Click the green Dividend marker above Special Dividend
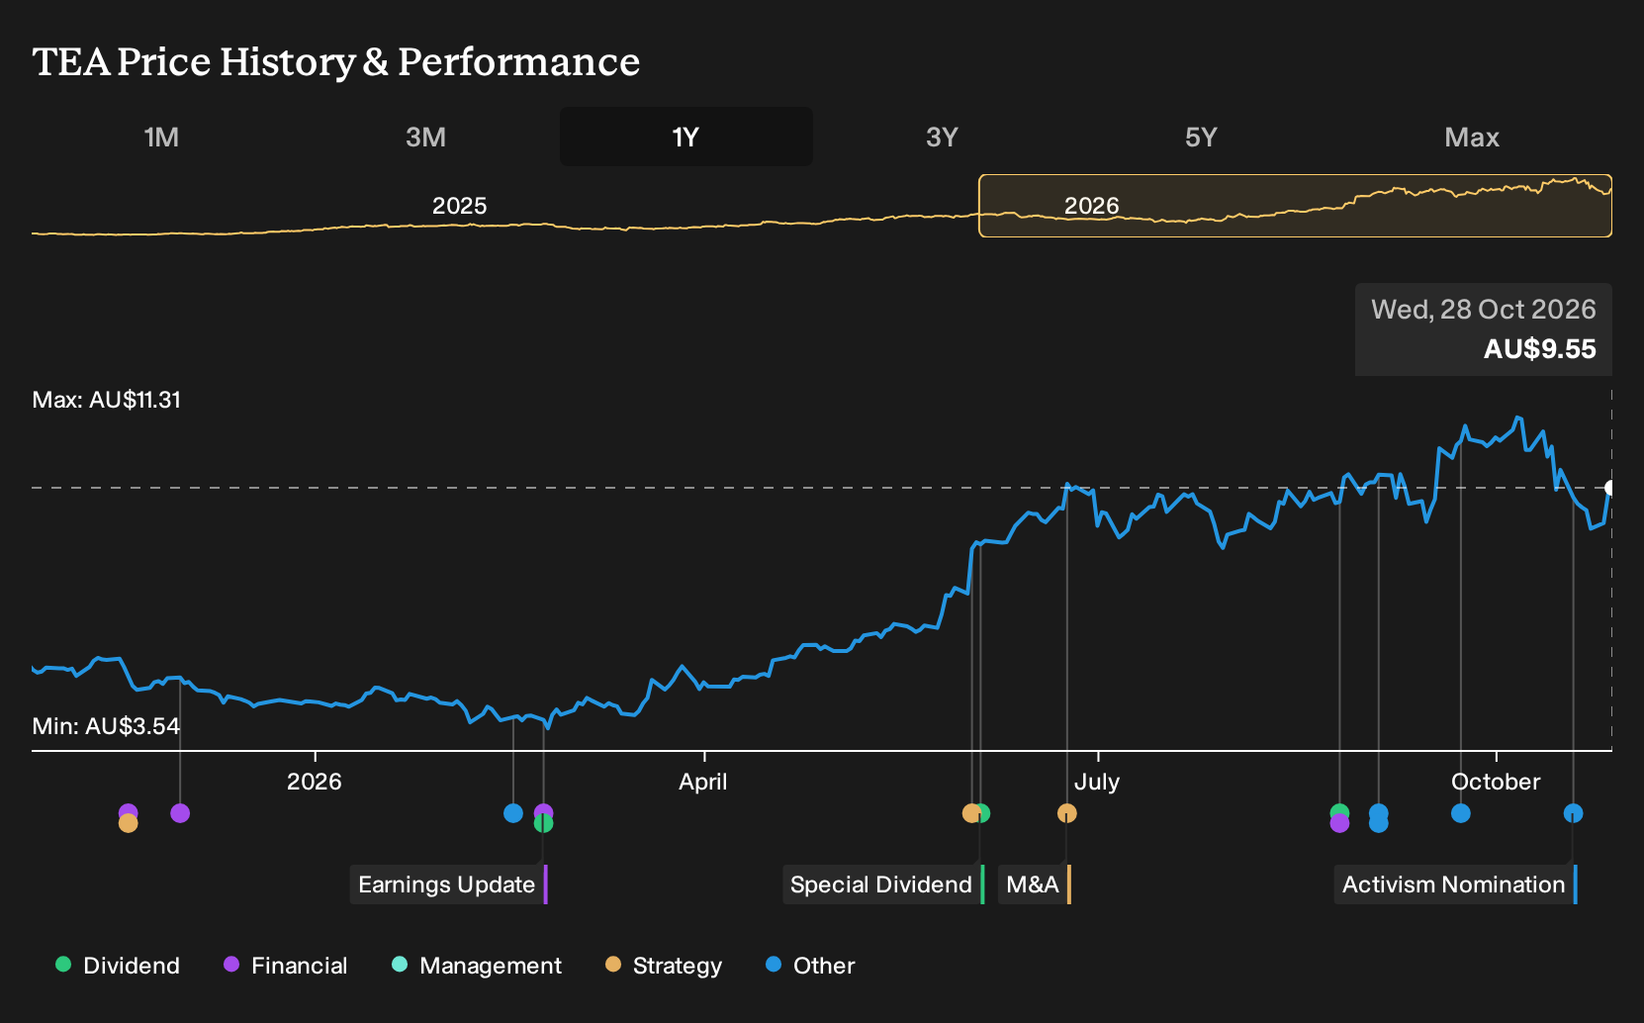Viewport: 1644px width, 1023px height. tap(982, 813)
